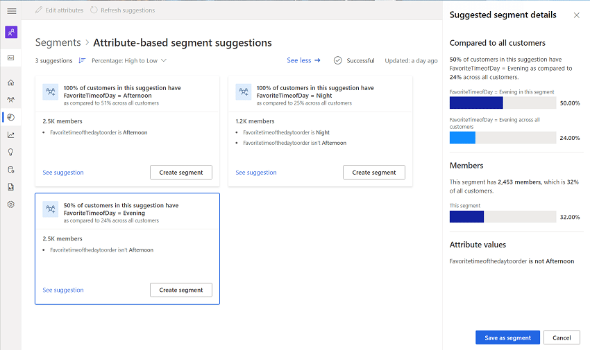590x350 pixels.
Task: Create segment from the Night card
Action: (x=374, y=173)
